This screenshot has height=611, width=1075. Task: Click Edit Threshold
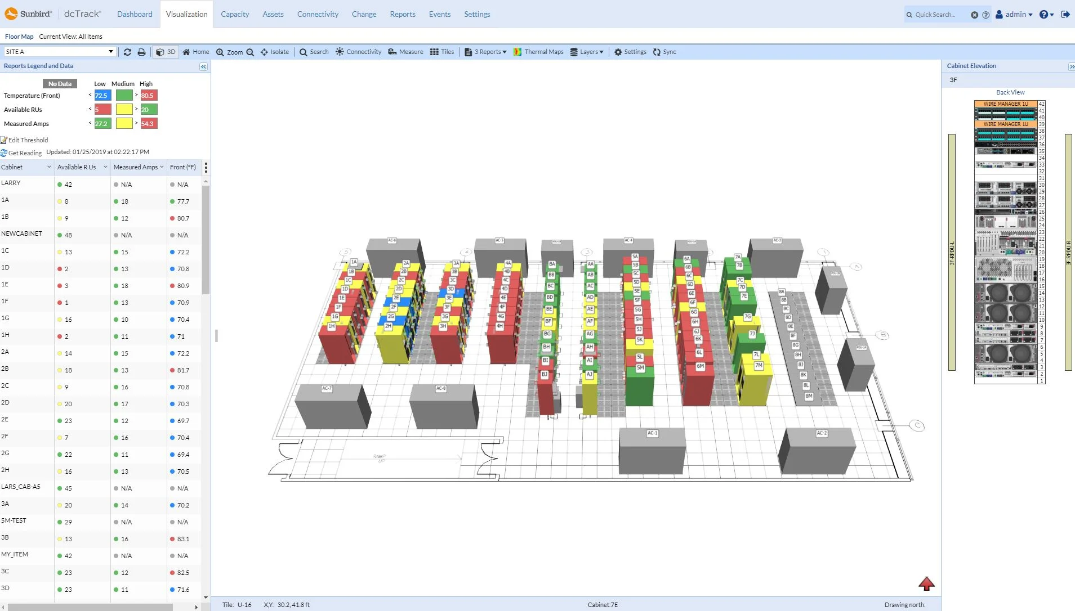[28, 140]
